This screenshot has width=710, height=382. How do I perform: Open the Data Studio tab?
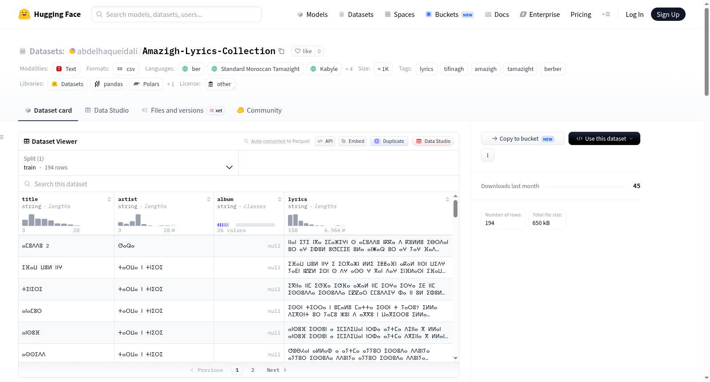click(107, 110)
